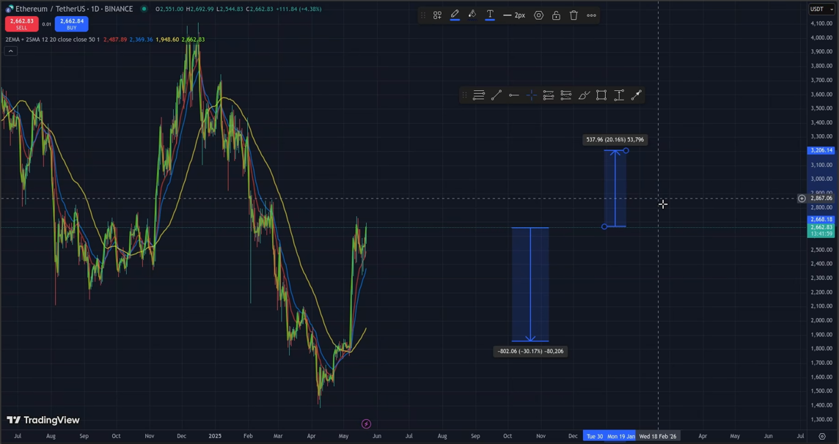Open the drawing settings gear
This screenshot has height=444, width=839.
click(538, 15)
